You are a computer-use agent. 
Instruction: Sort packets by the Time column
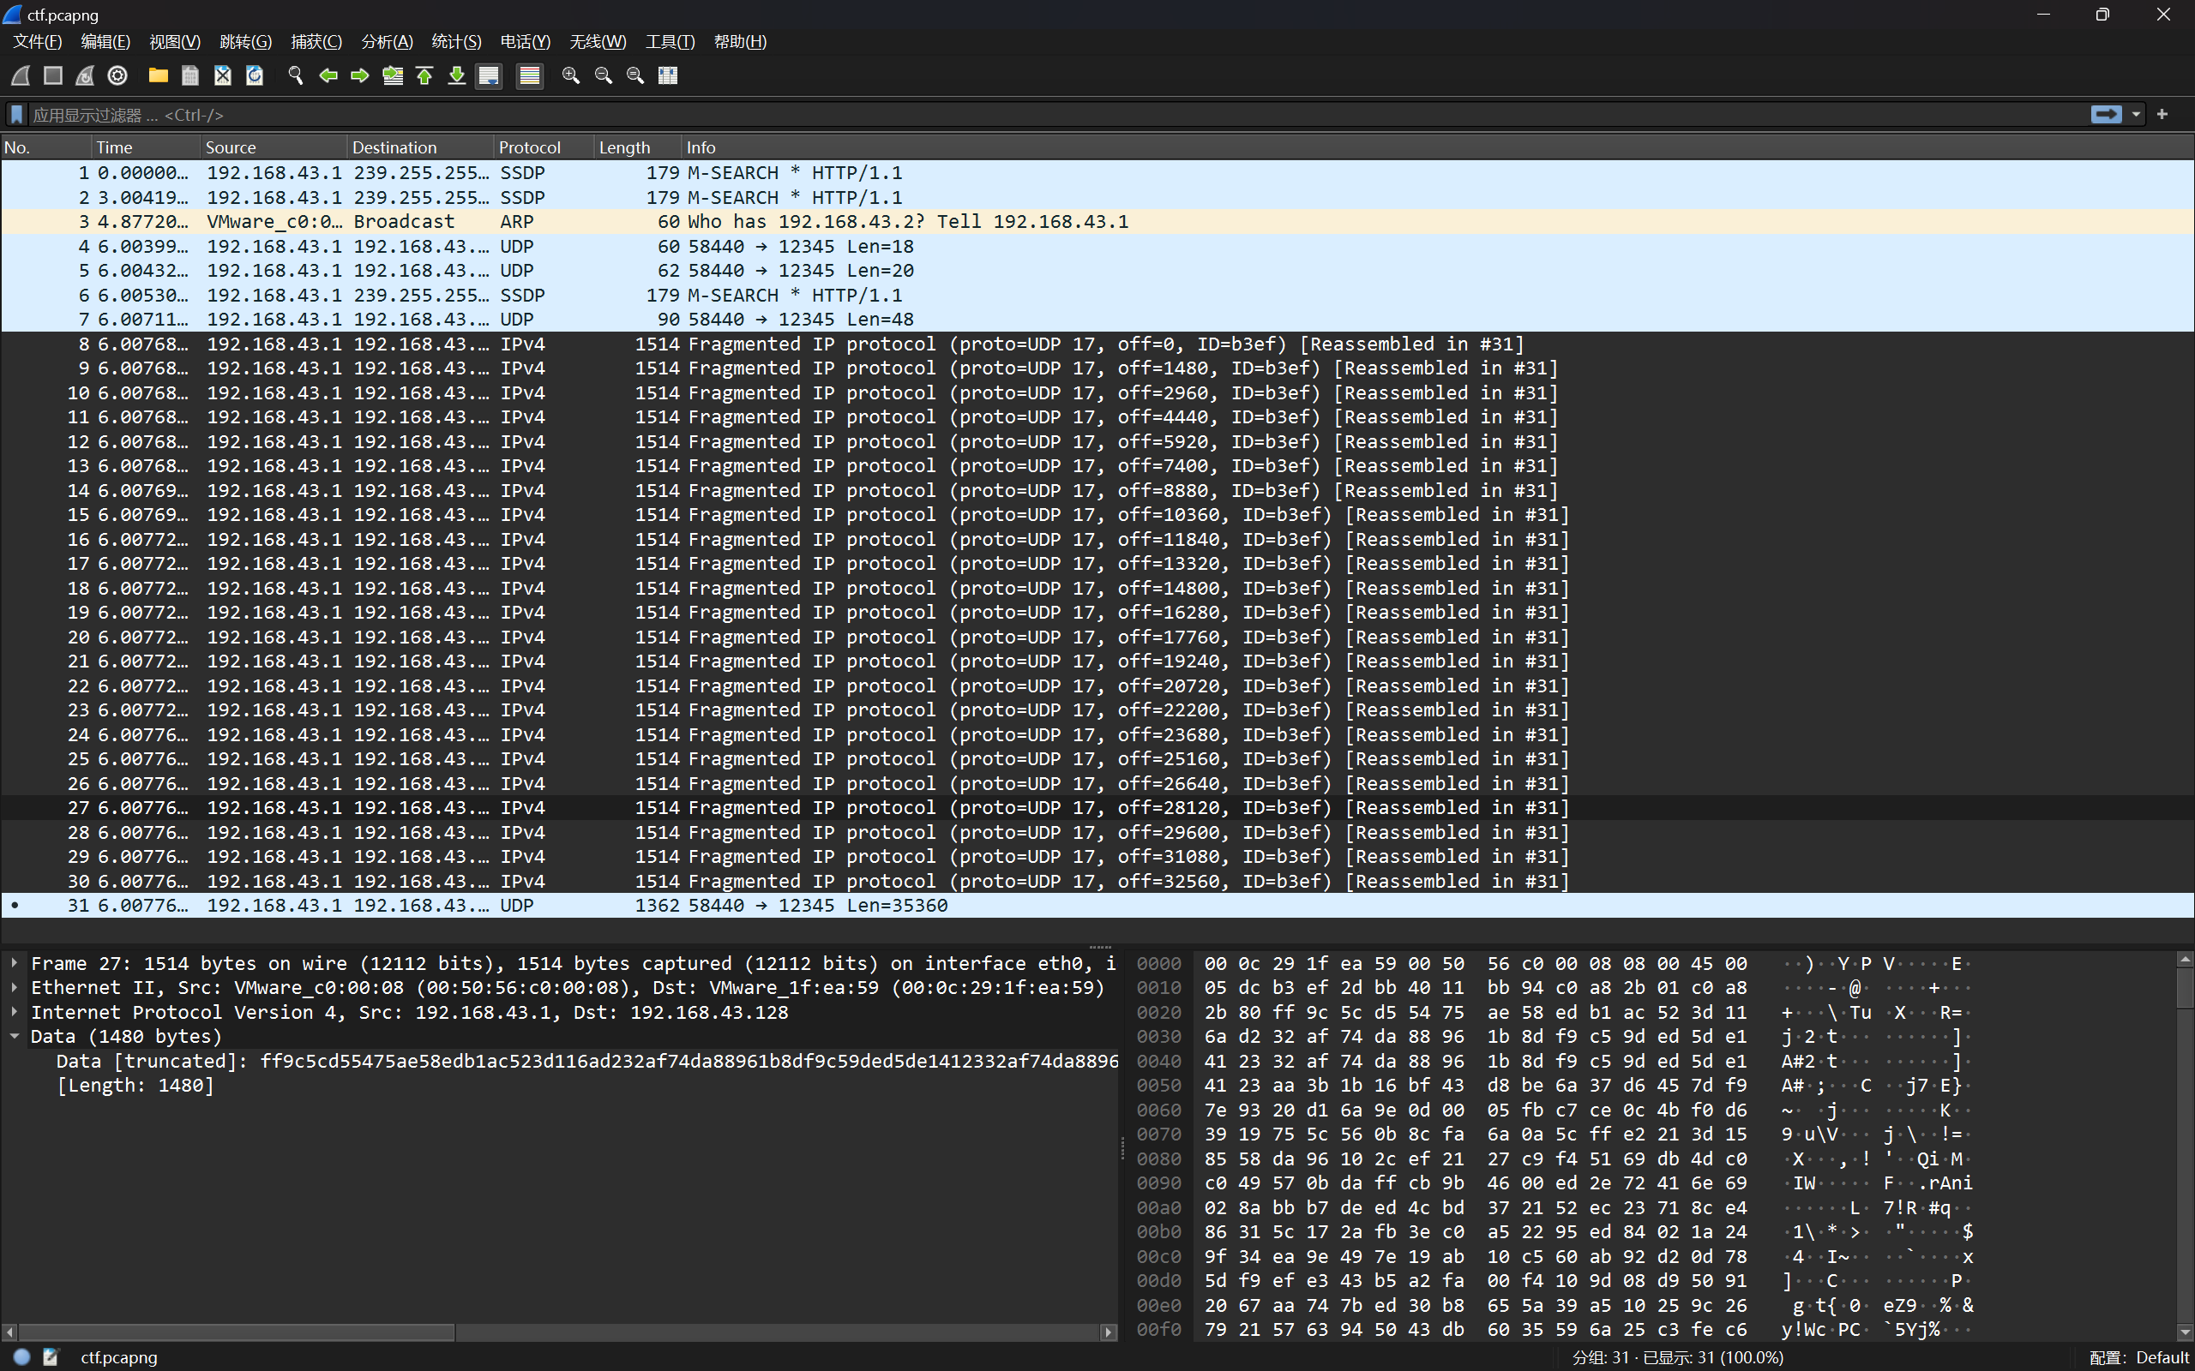point(145,147)
